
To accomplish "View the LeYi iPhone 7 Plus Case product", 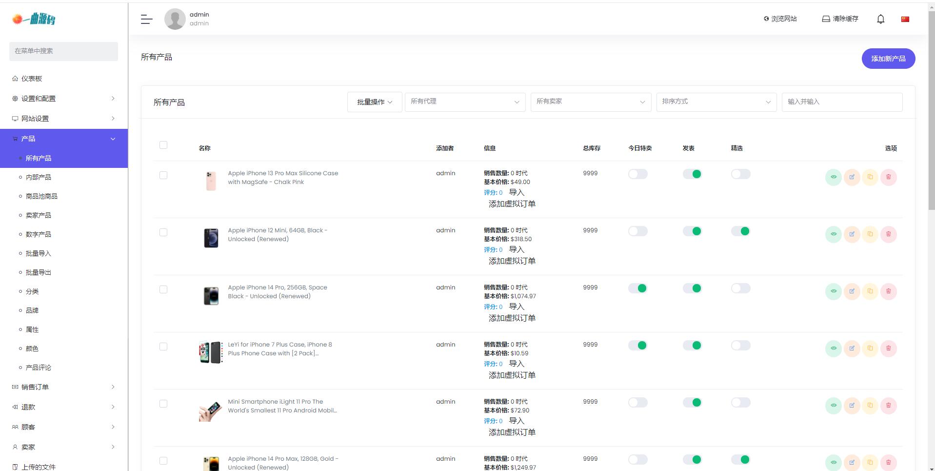I will coord(834,348).
